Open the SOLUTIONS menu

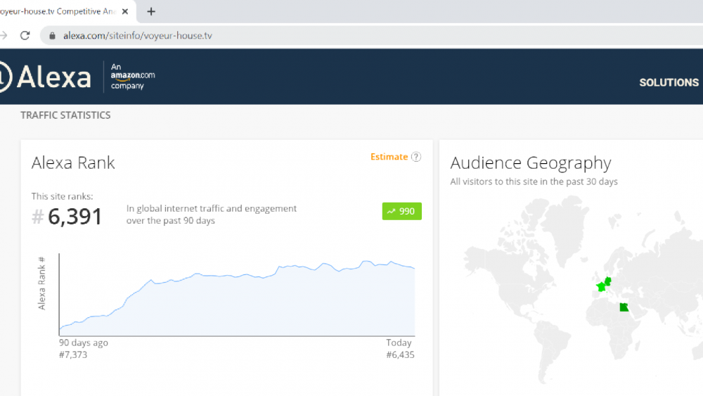668,82
